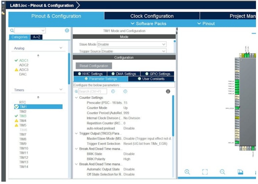This screenshot has width=258, height=184.
Task: Click the zoom out magnifier icon
Action: (x=223, y=172)
